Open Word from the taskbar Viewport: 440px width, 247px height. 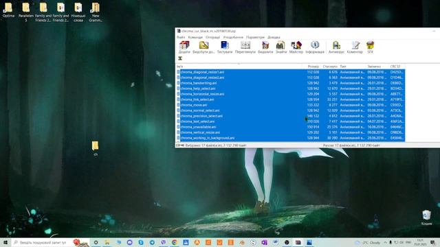pos(276,242)
